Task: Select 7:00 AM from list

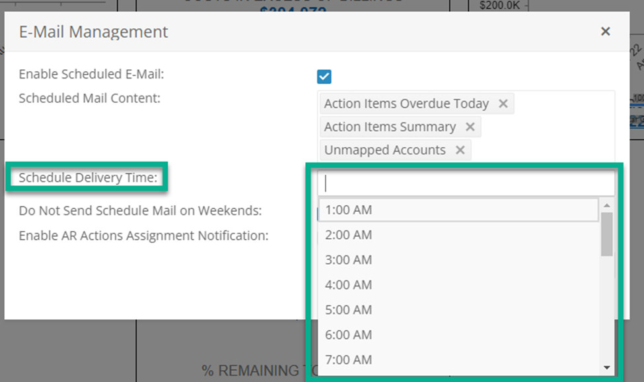Action: point(458,360)
